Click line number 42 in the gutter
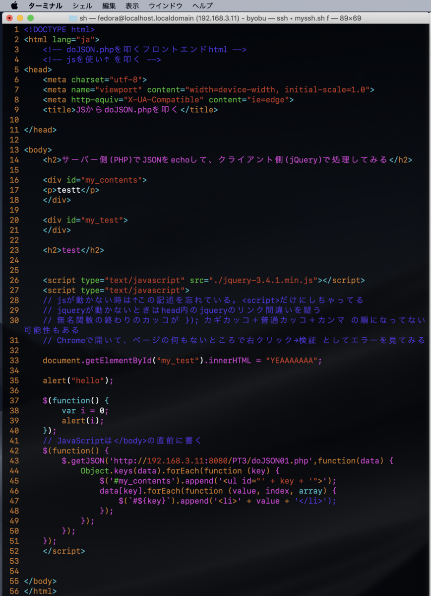431x596 pixels. point(14,450)
